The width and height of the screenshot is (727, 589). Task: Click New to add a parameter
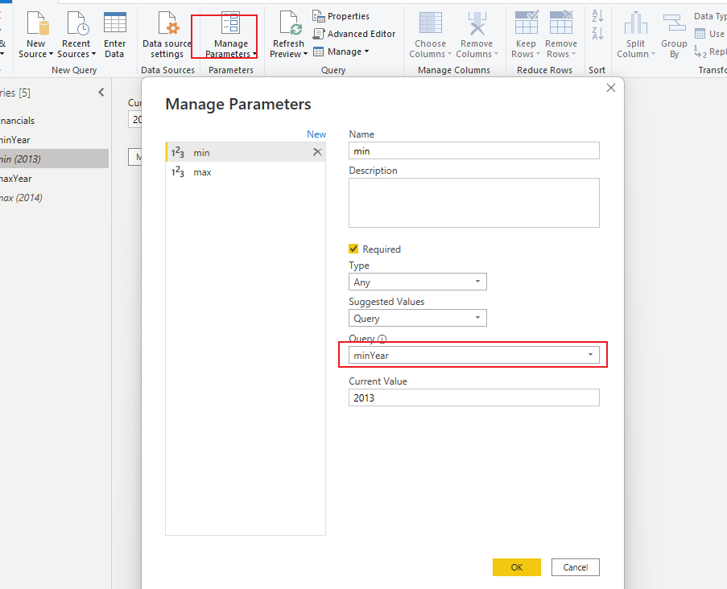coord(316,134)
